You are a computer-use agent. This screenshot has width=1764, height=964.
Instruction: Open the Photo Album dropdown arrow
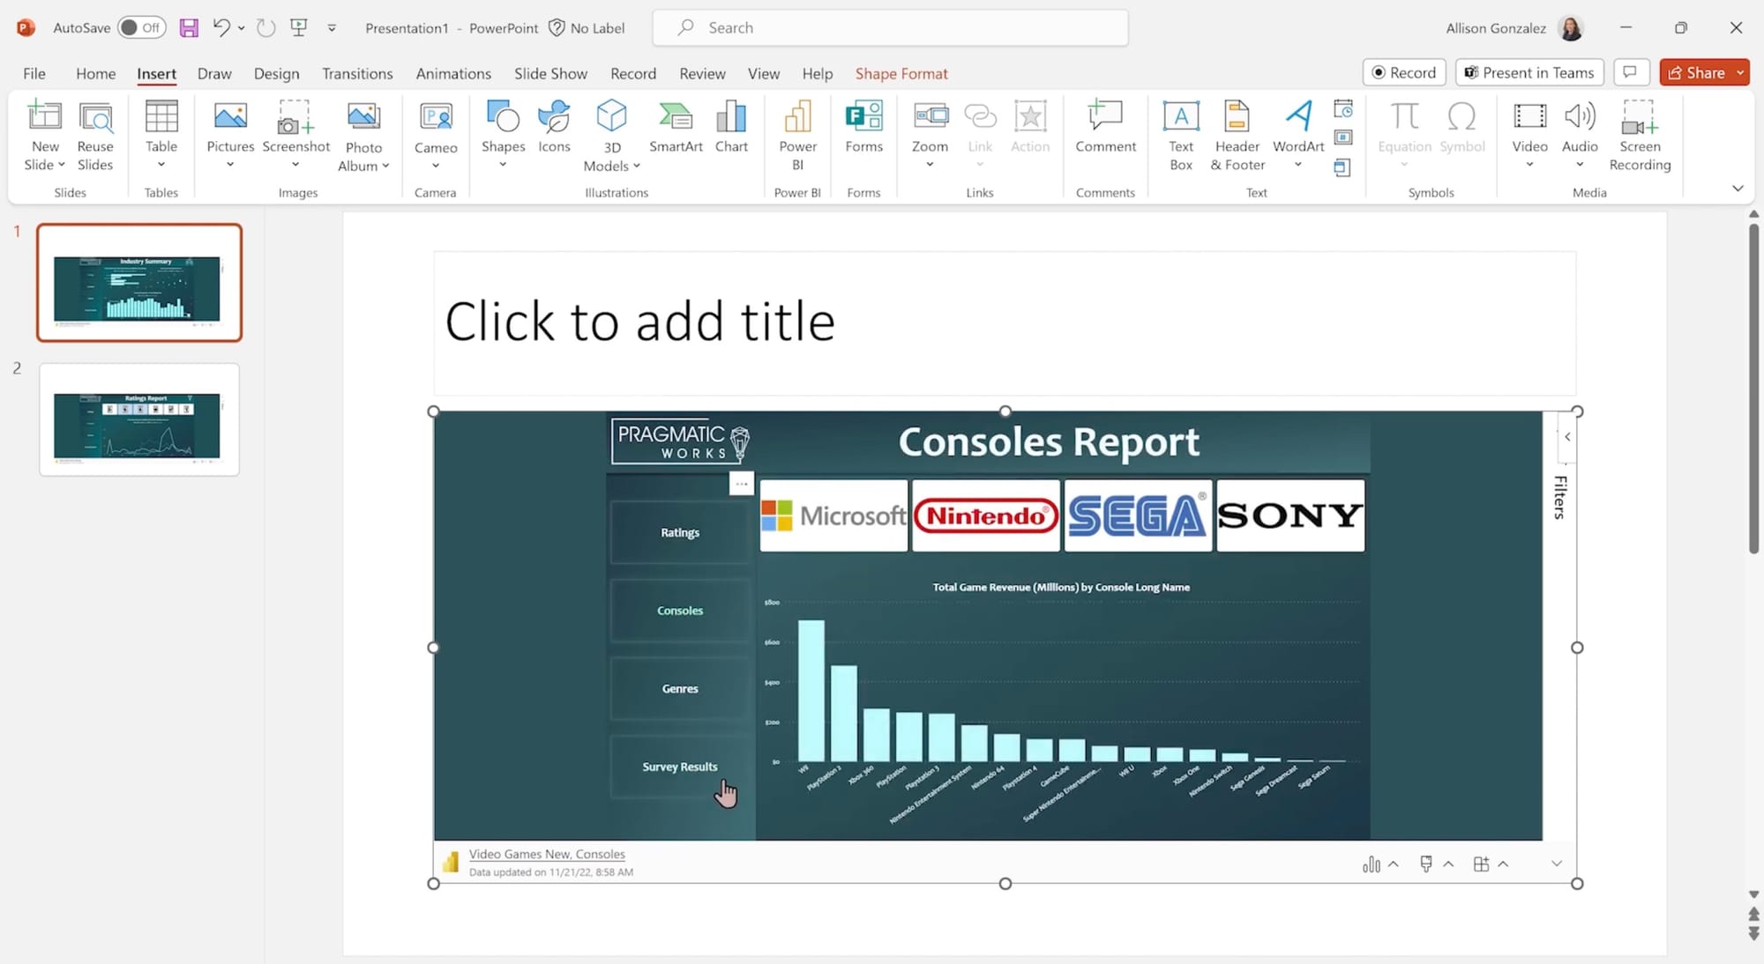(x=385, y=166)
